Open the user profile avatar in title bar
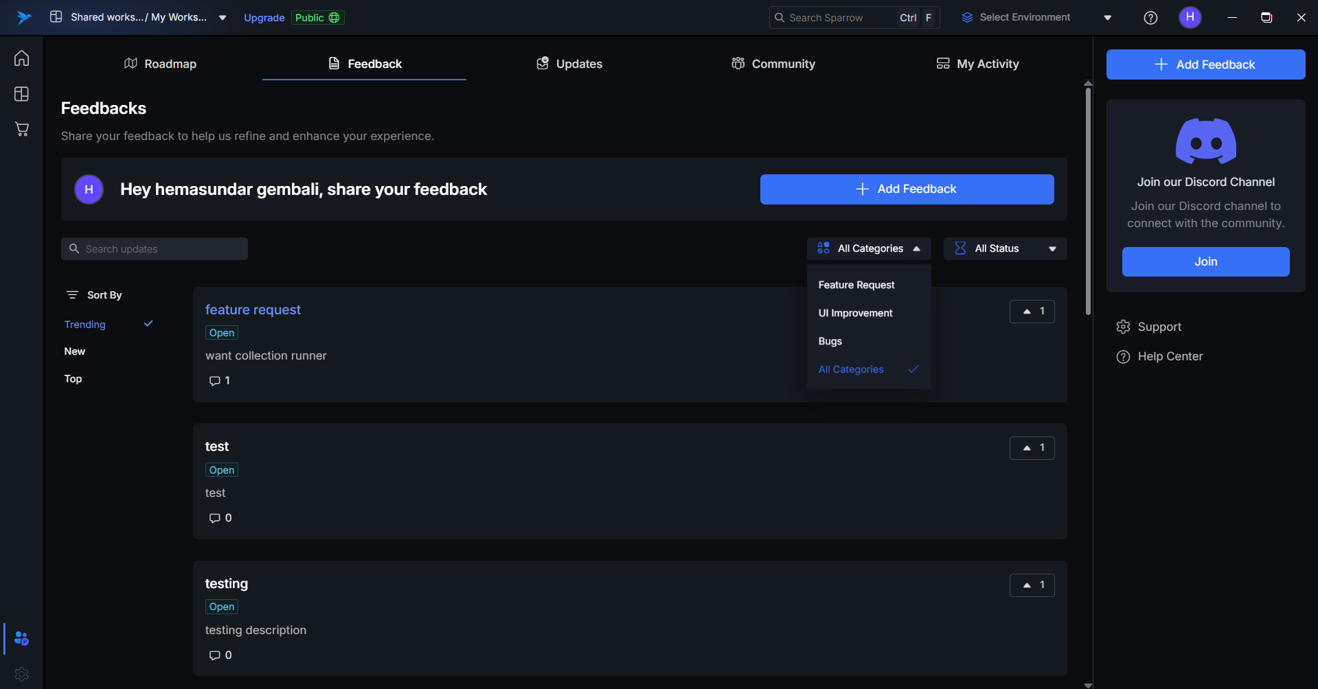Image resolution: width=1318 pixels, height=689 pixels. (1190, 17)
